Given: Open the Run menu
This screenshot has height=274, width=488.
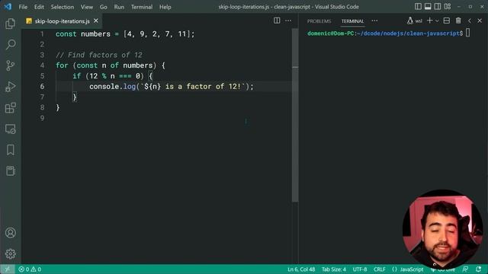Looking at the screenshot, I should pos(119,7).
